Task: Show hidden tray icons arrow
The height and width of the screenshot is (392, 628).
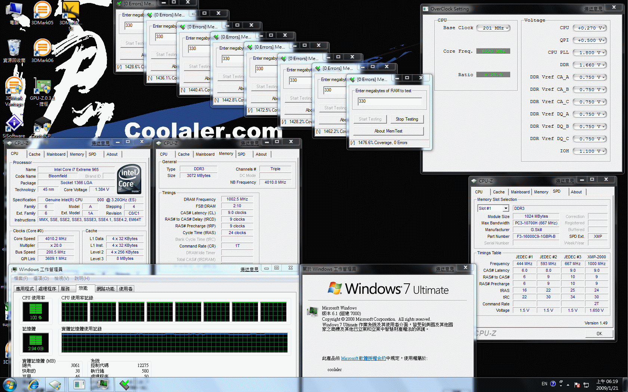Action: coord(568,385)
